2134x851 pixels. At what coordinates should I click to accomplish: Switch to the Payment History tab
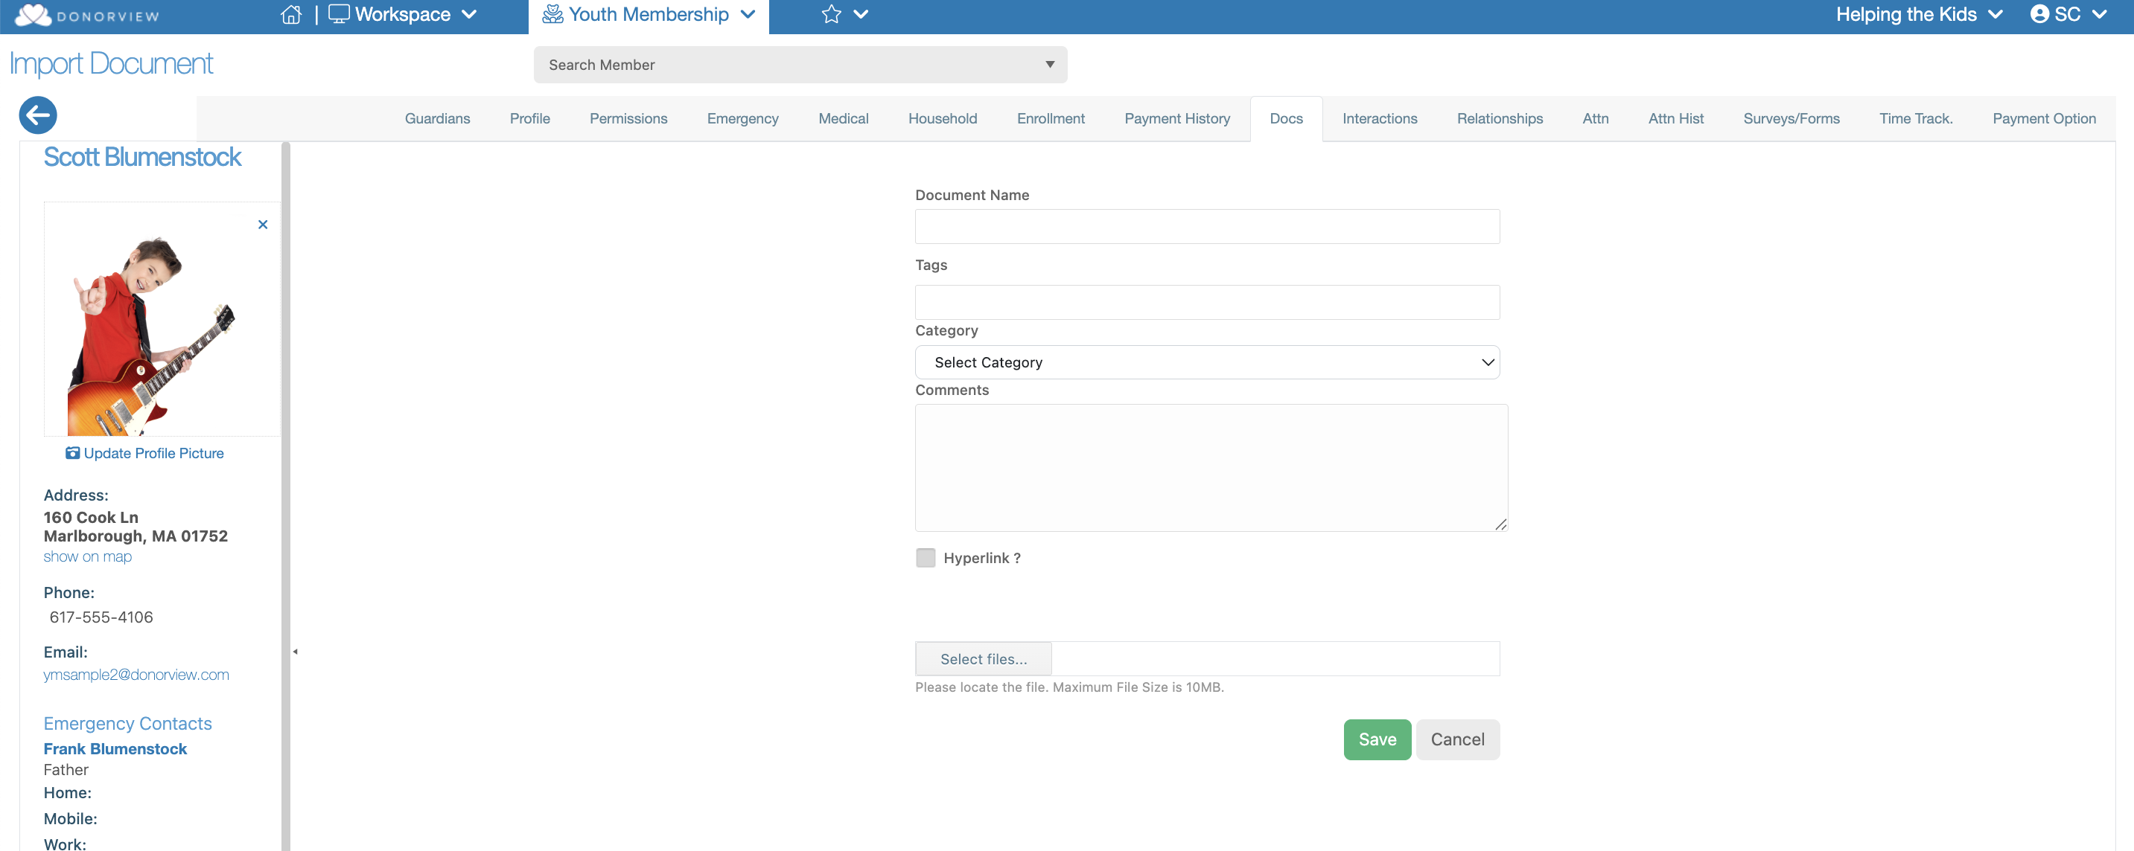click(x=1176, y=118)
